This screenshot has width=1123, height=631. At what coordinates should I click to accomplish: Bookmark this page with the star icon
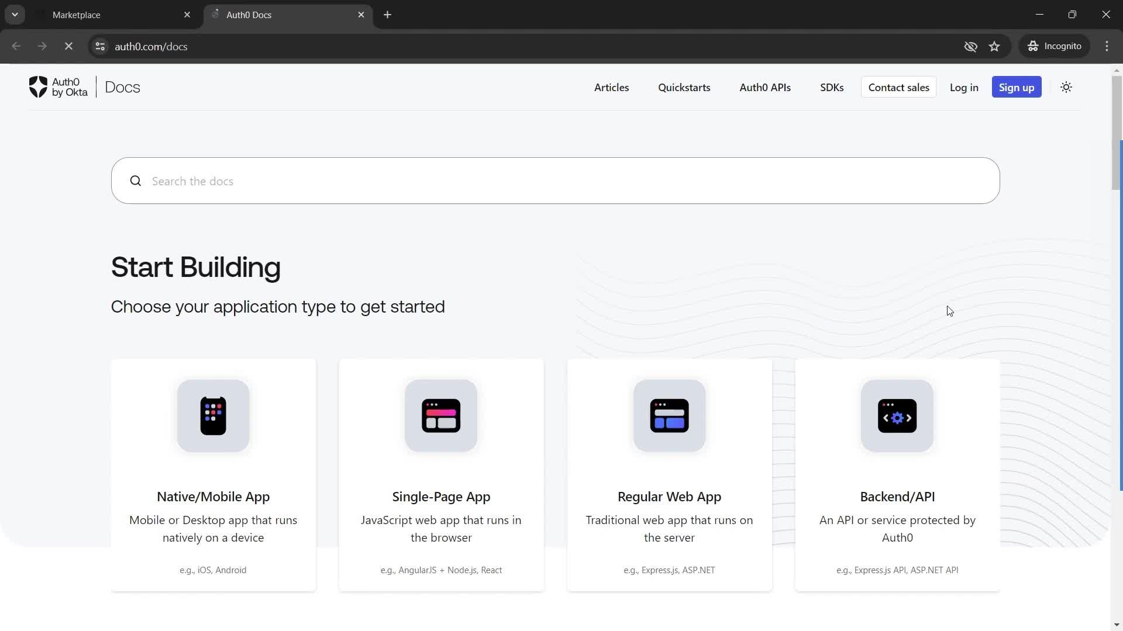coord(994,46)
